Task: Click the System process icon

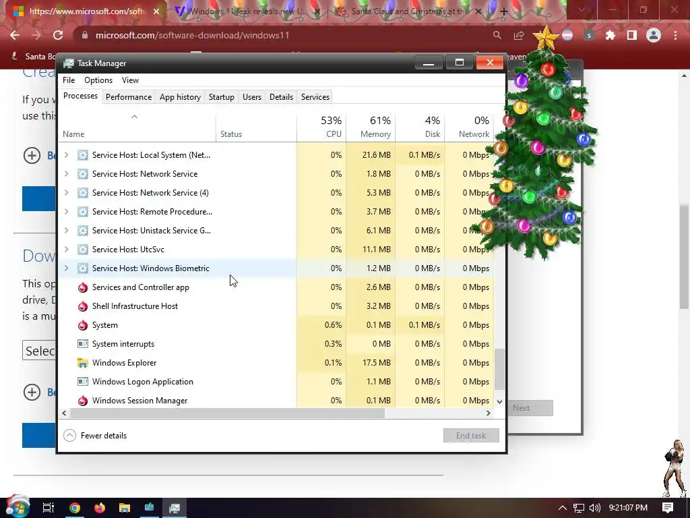Action: [83, 326]
